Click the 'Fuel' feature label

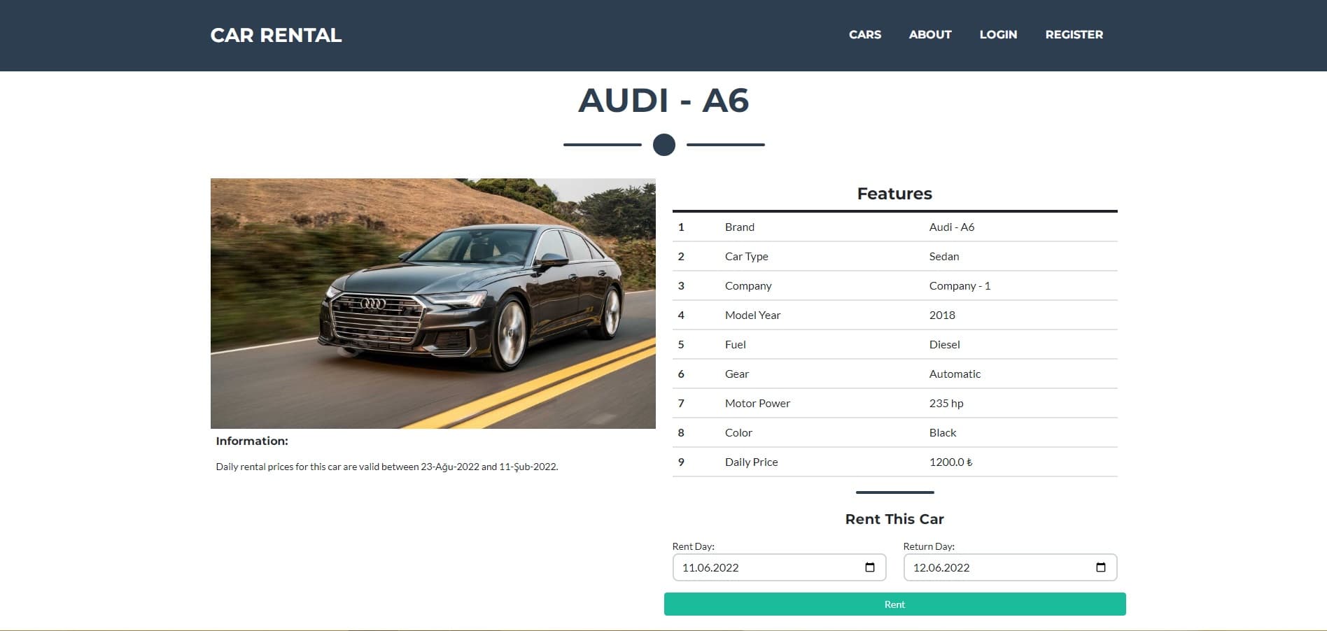[735, 344]
